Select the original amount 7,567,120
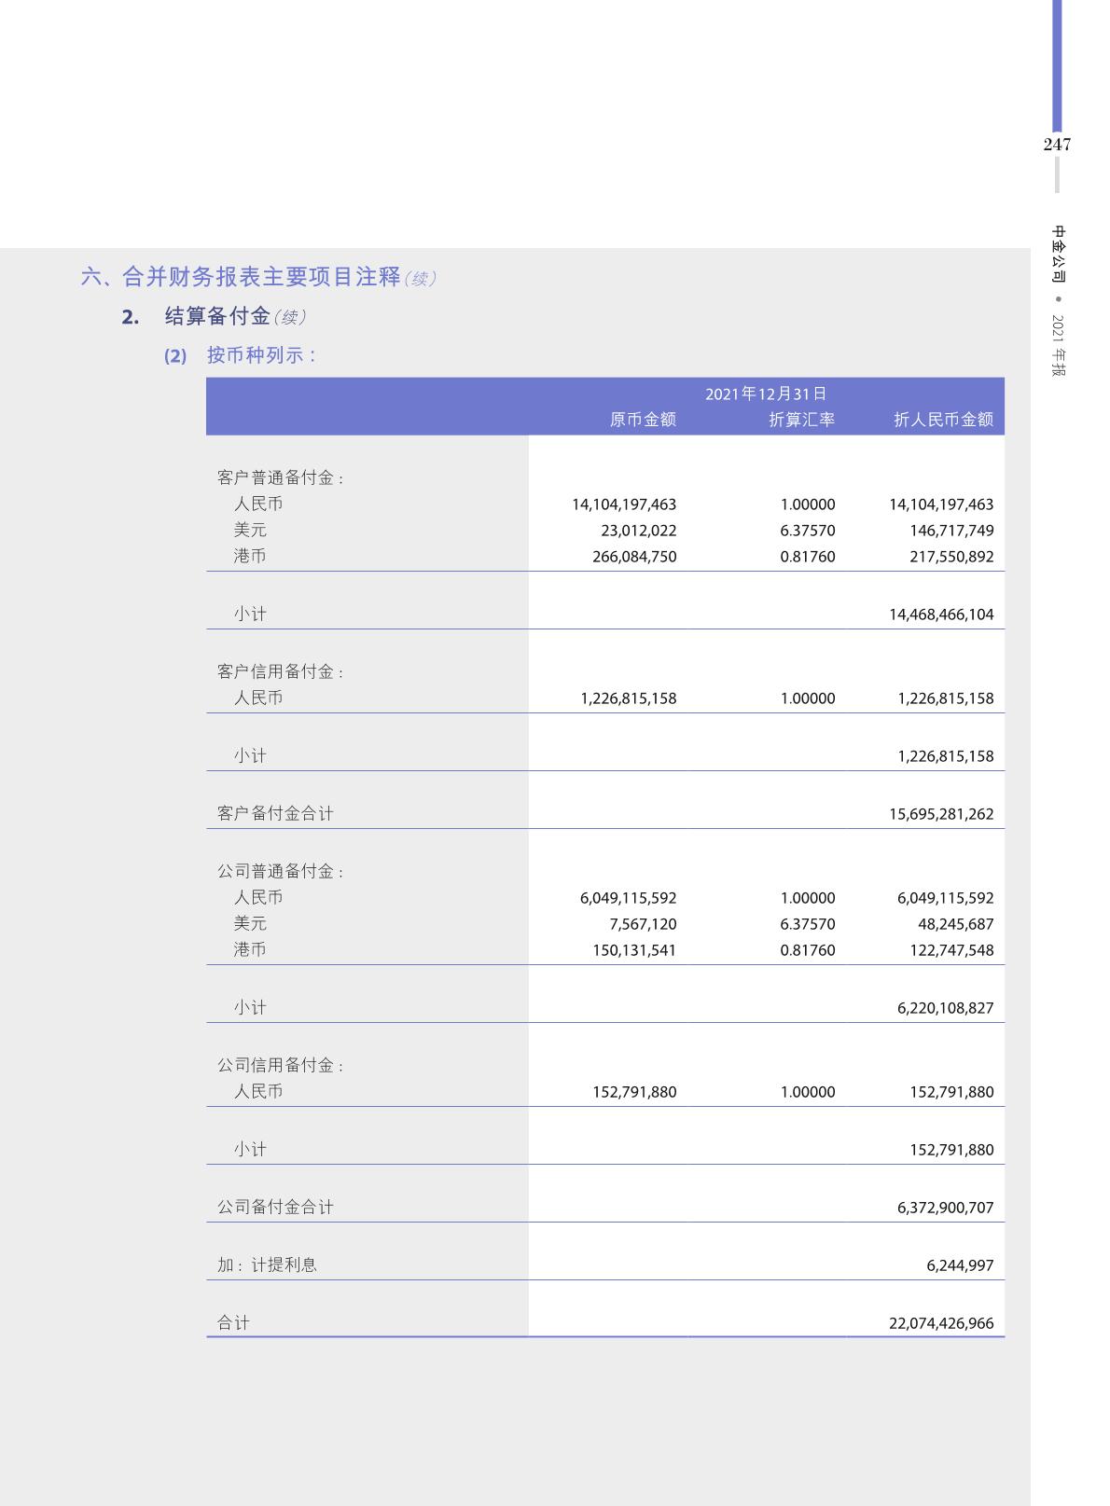This screenshot has width=1110, height=1506. [643, 924]
